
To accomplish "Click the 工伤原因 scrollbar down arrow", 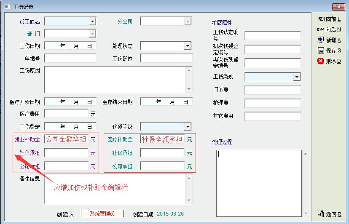I will [189, 89].
